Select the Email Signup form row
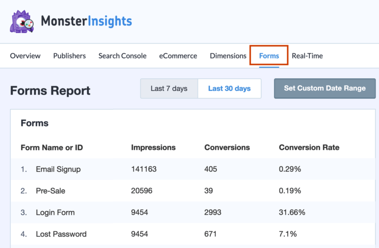 tap(58, 169)
